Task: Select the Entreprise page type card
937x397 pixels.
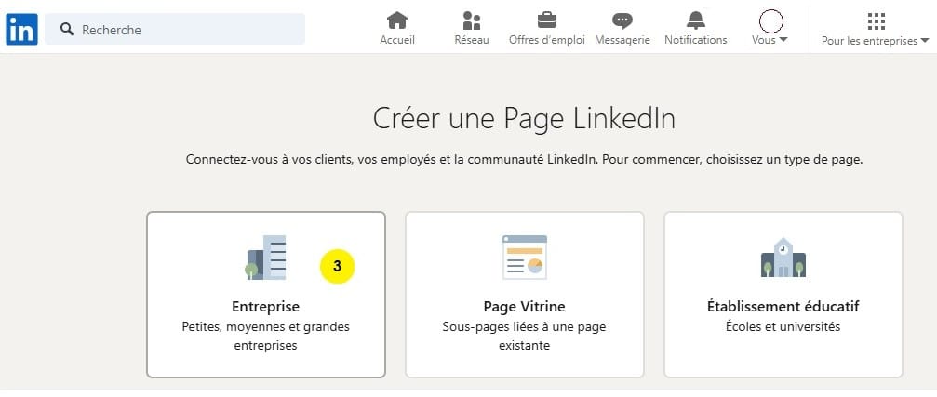Action: pyautogui.click(x=266, y=295)
